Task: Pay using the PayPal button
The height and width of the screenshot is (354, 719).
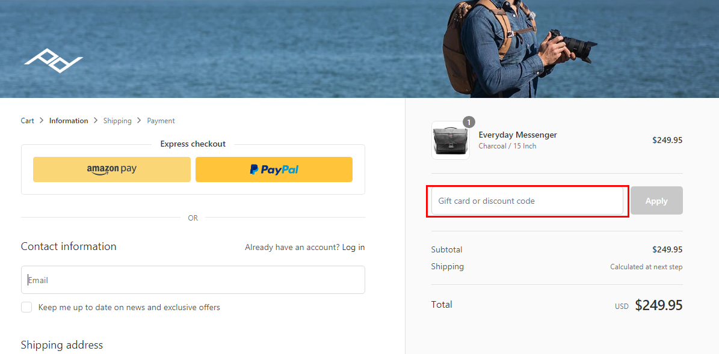Action: point(274,169)
